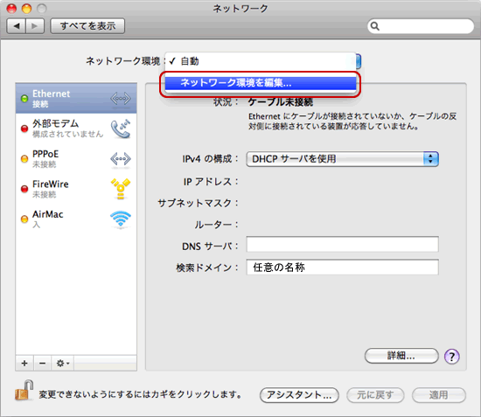The height and width of the screenshot is (417, 481).
Task: Go back with the left arrow button
Action: [x=17, y=26]
